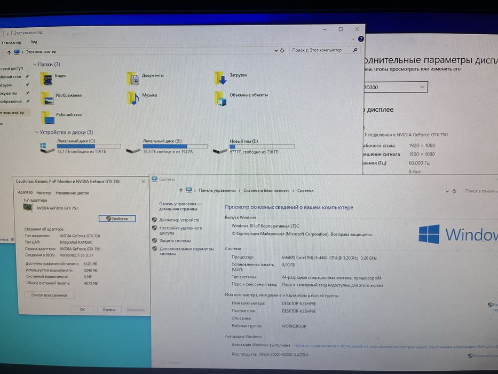Open the Видео folder icon

tap(46, 79)
